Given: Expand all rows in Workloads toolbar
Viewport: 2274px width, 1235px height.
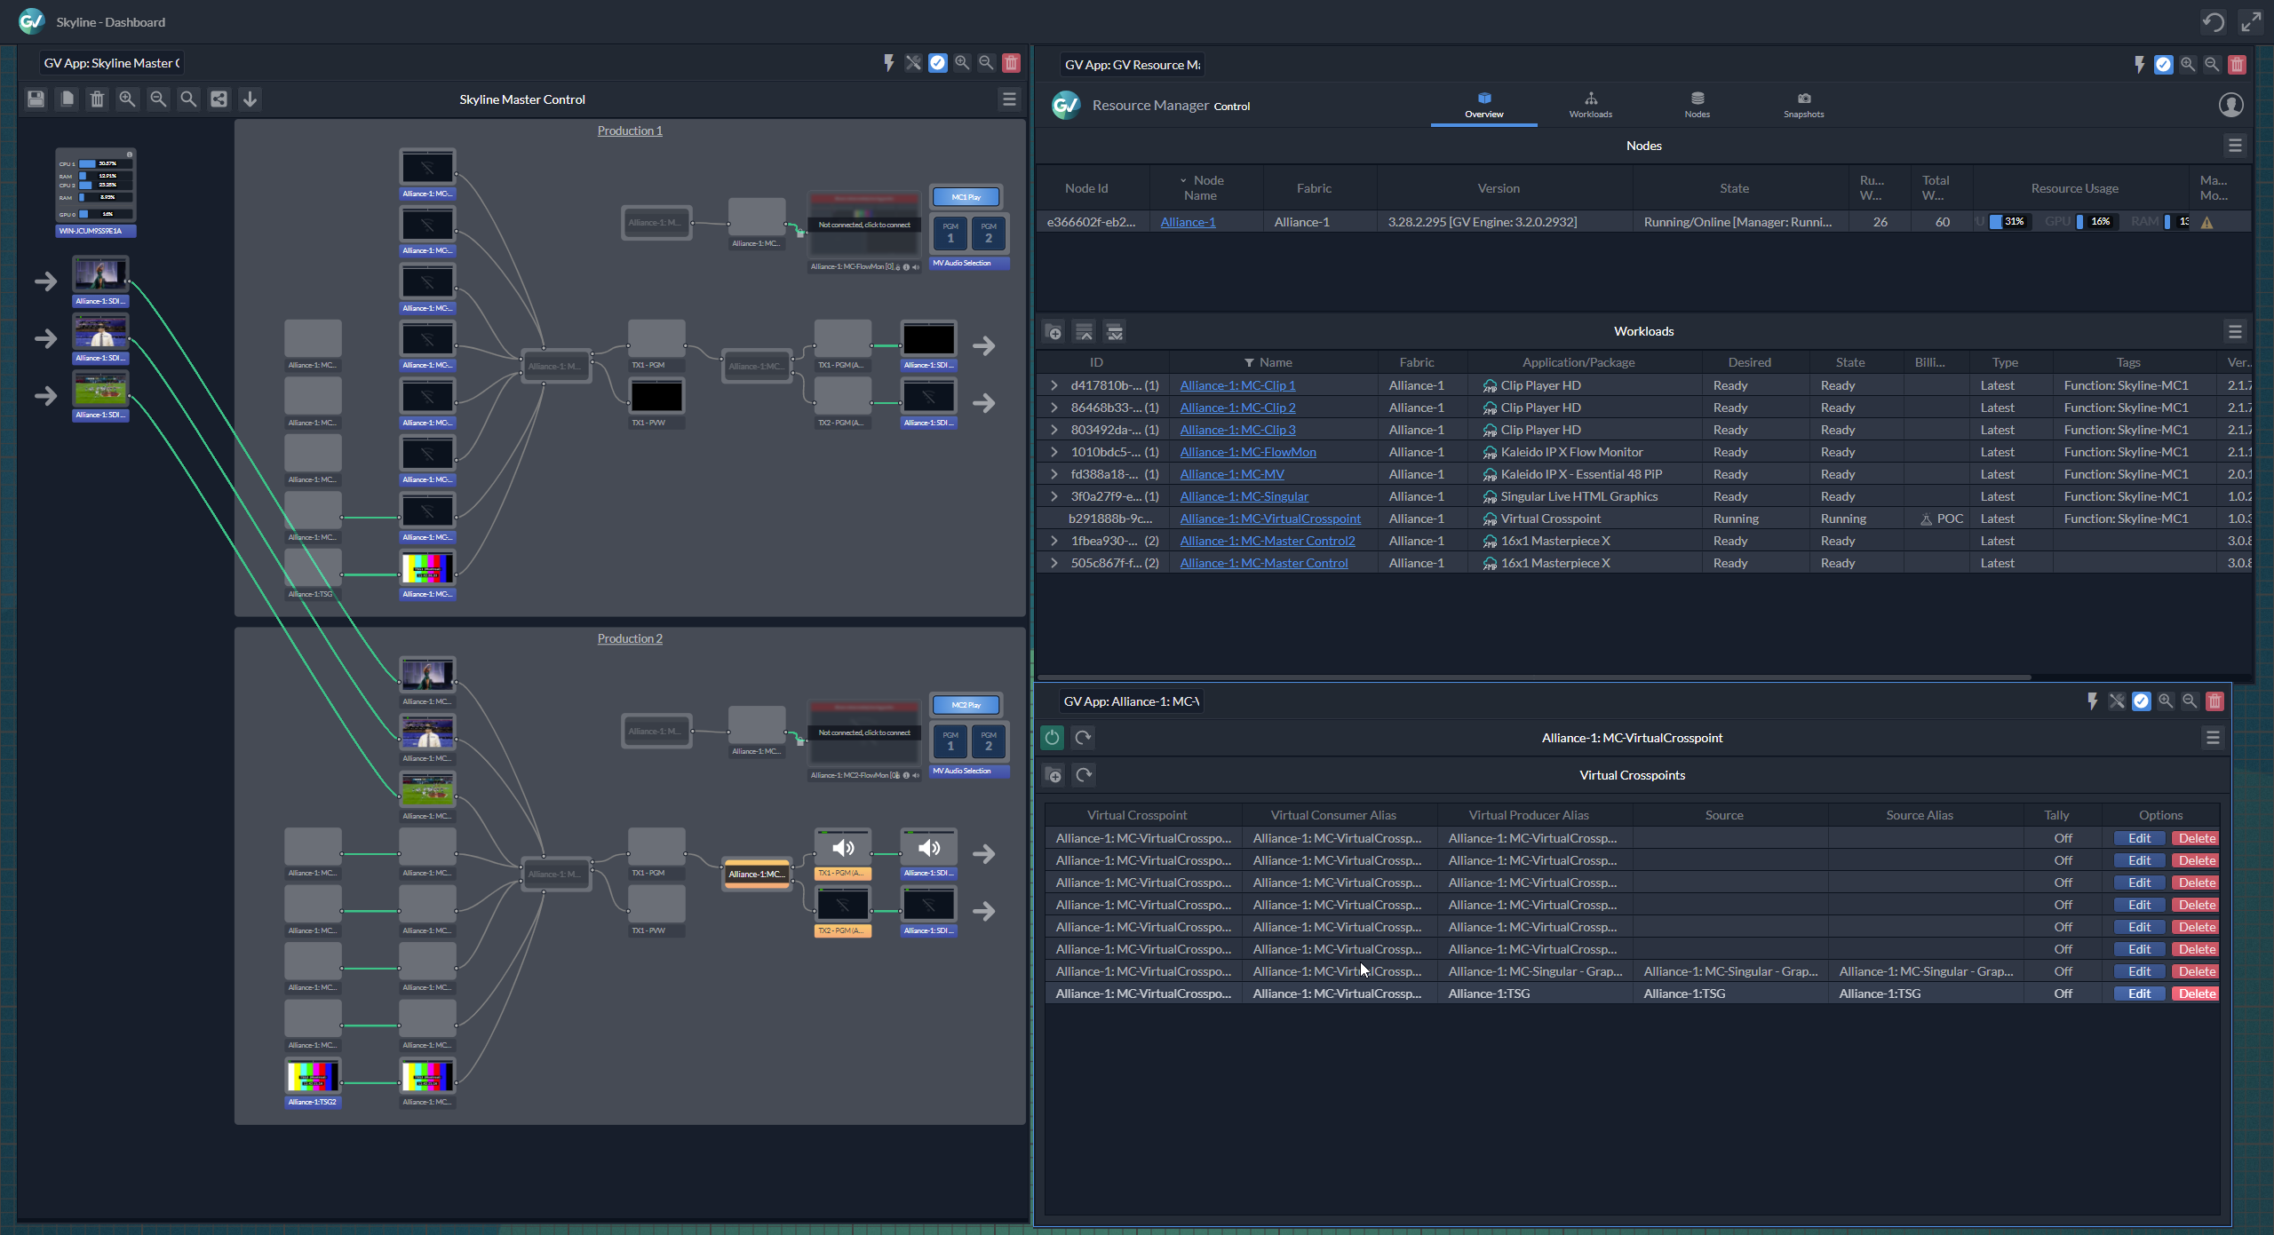Looking at the screenshot, I should (x=1115, y=332).
